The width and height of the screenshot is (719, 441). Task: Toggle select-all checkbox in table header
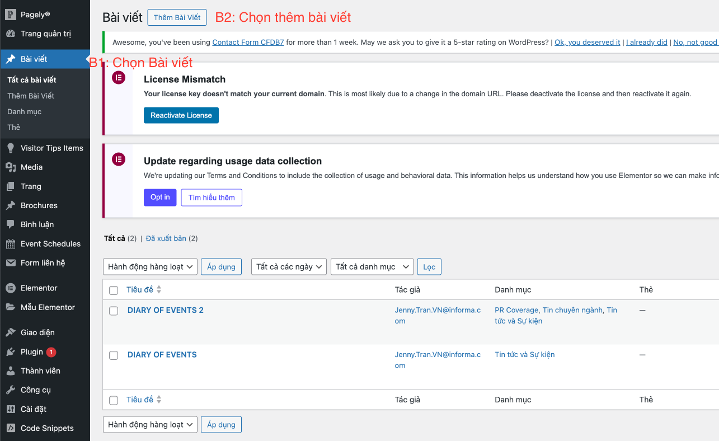click(114, 290)
